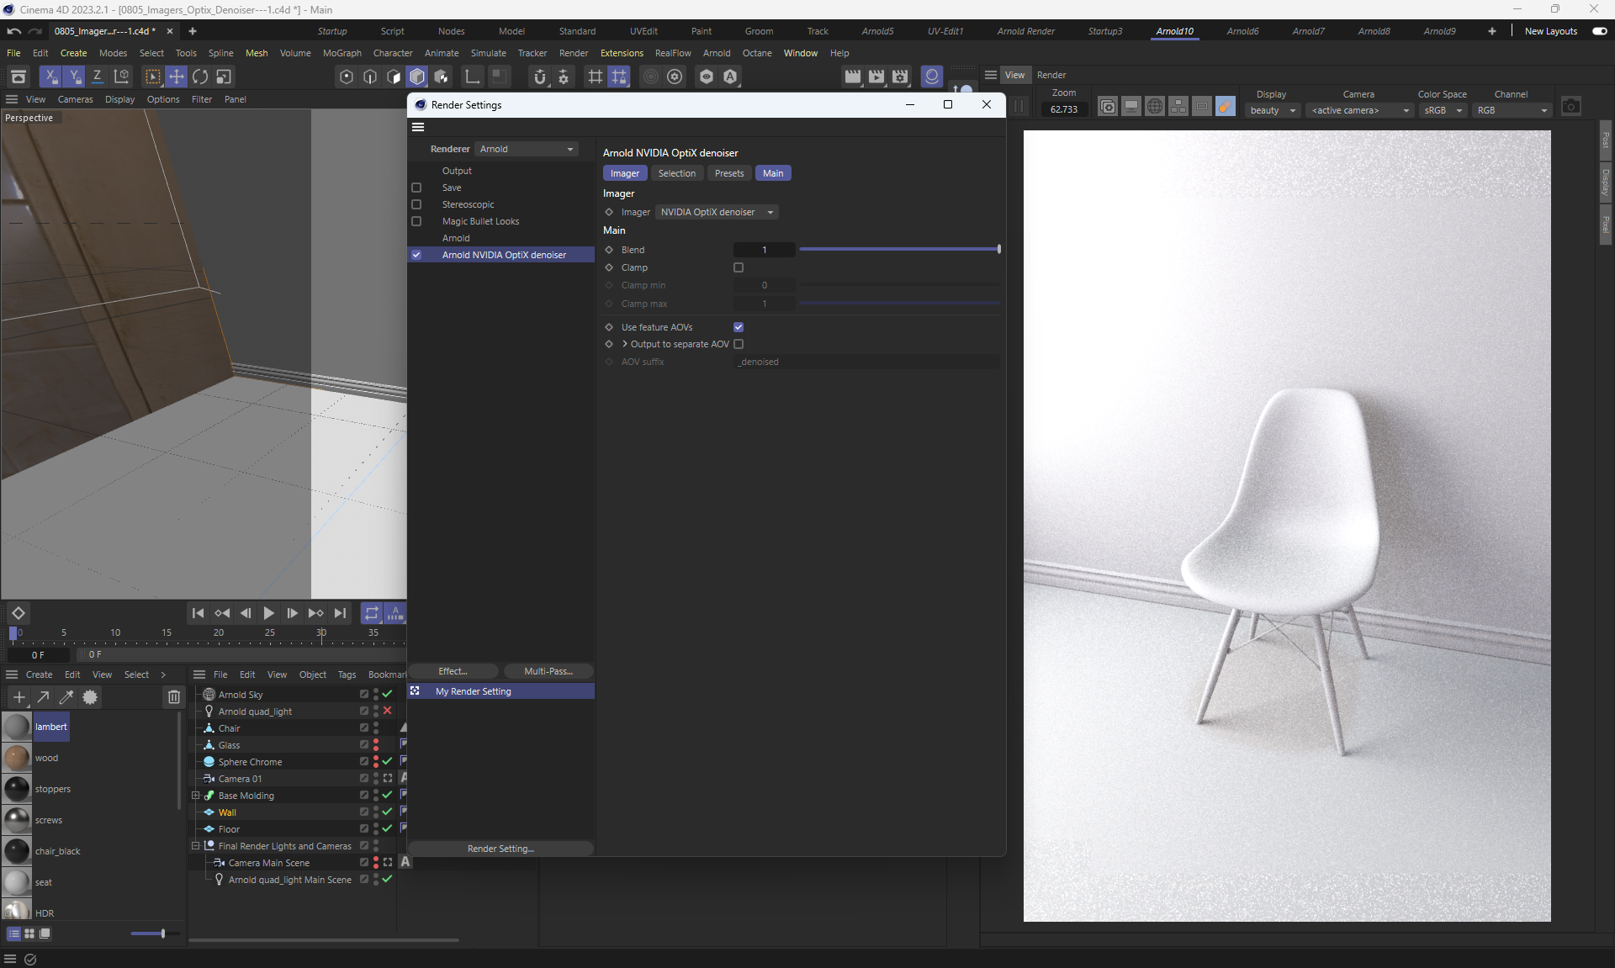The image size is (1615, 968).
Task: Enable the Magic Bullet Looks checkbox
Action: coord(416,221)
